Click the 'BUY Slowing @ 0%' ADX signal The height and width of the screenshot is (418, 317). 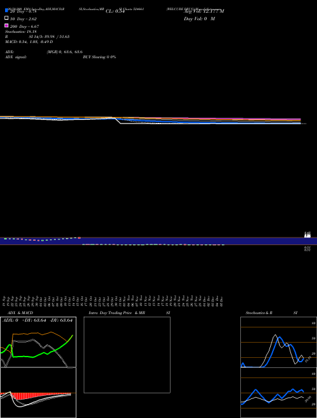point(100,57)
